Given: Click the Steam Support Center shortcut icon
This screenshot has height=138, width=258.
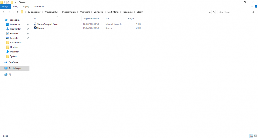Looking at the screenshot, I should [x=35, y=24].
